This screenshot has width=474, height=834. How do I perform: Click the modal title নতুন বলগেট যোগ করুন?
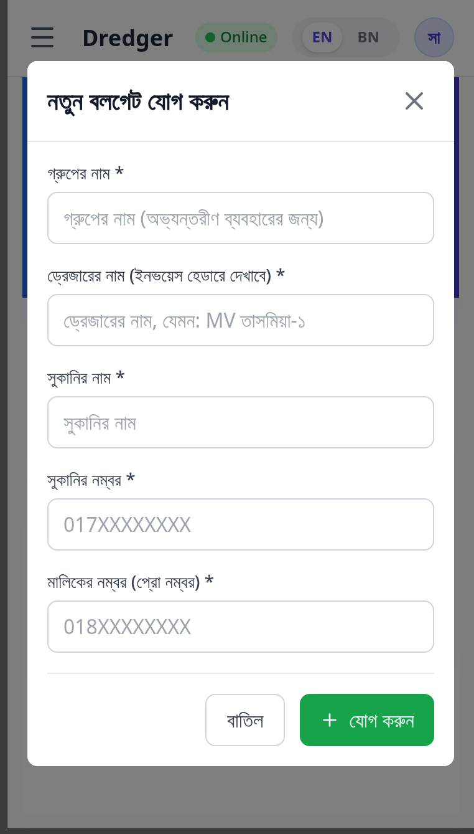138,101
